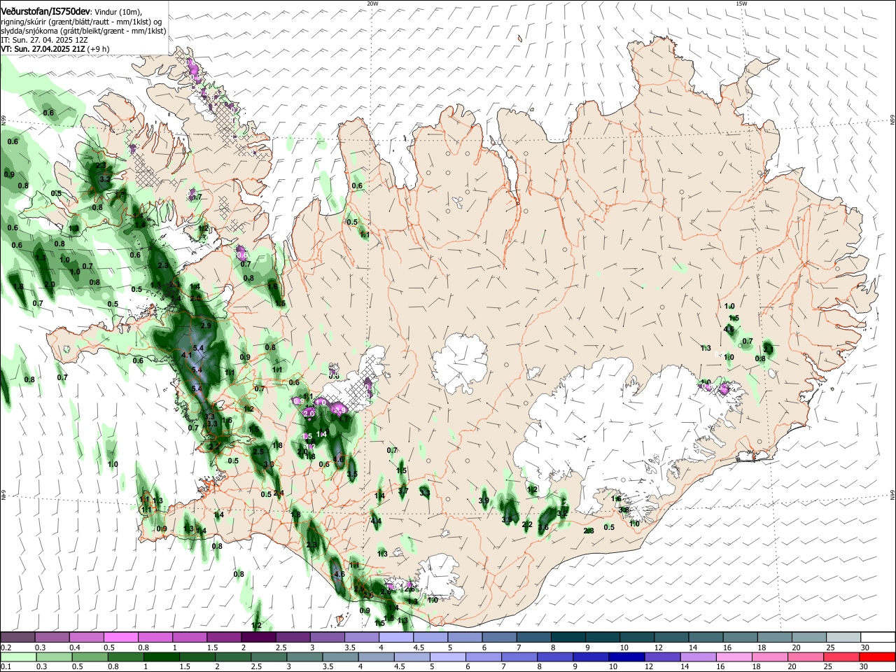Pick upper legend swatch starting at 0.5 (bright pink)
The width and height of the screenshot is (896, 672).
pos(120,637)
